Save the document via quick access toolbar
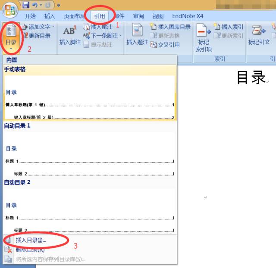 pos(26,5)
